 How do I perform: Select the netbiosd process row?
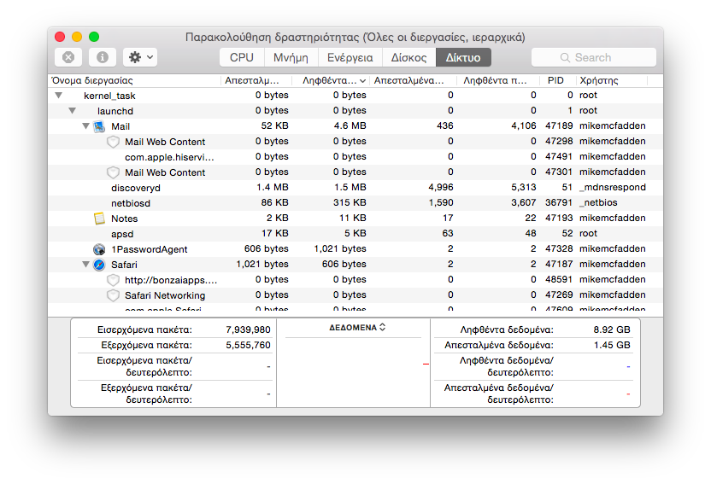355,203
